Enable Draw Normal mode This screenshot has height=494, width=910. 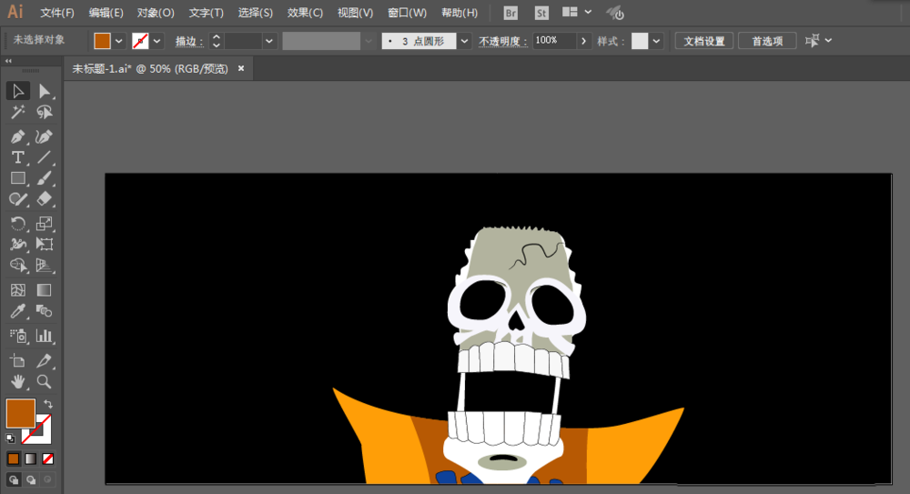pyautogui.click(x=14, y=479)
